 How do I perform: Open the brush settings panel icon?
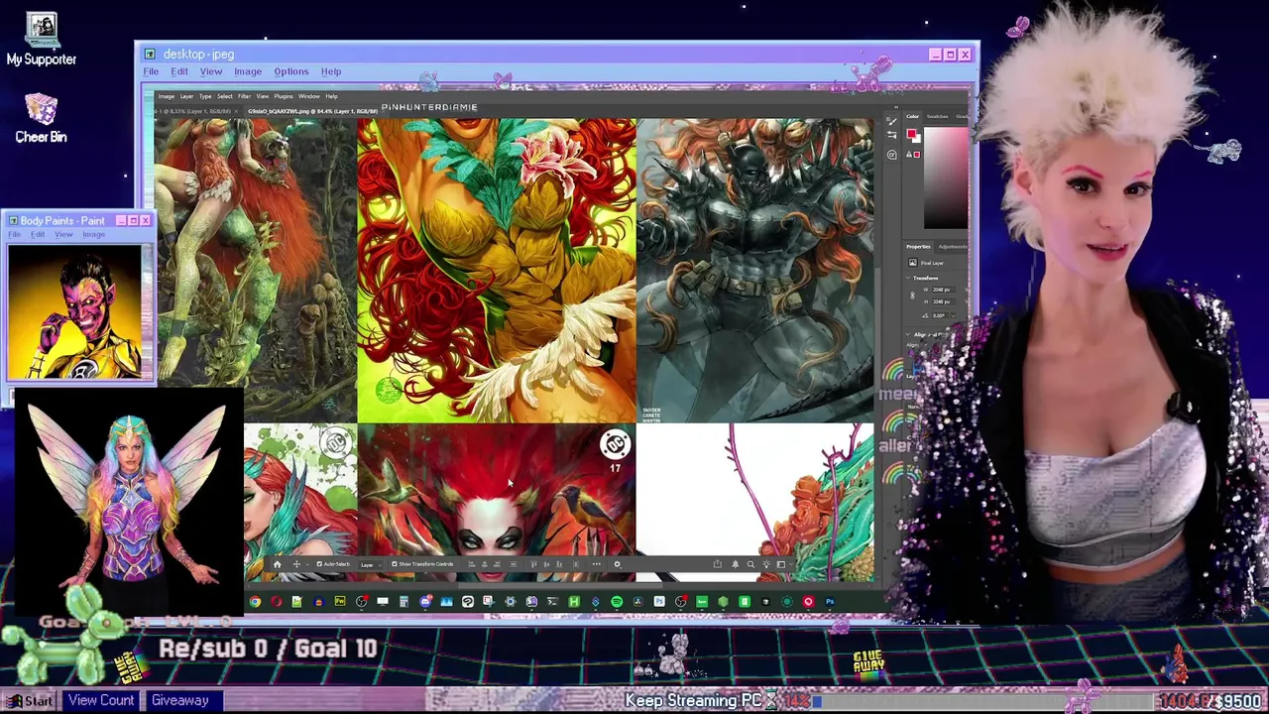[891, 121]
